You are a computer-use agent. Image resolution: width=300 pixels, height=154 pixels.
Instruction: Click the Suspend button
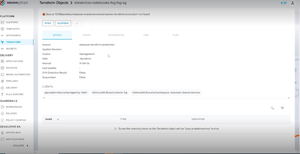point(63,23)
